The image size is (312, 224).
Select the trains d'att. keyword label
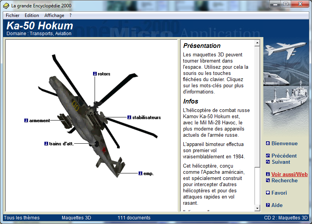pyautogui.click(x=61, y=143)
